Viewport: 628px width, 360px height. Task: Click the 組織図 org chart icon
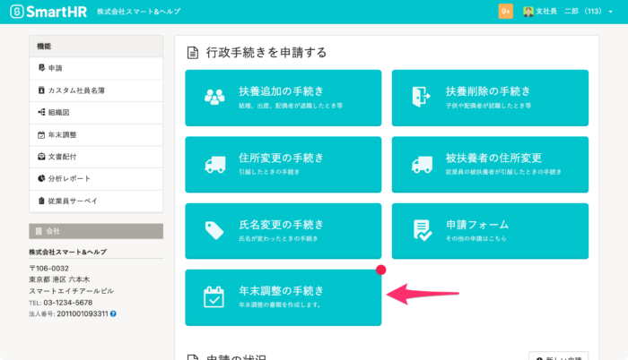pyautogui.click(x=41, y=112)
